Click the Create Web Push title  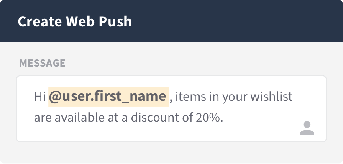[74, 21]
